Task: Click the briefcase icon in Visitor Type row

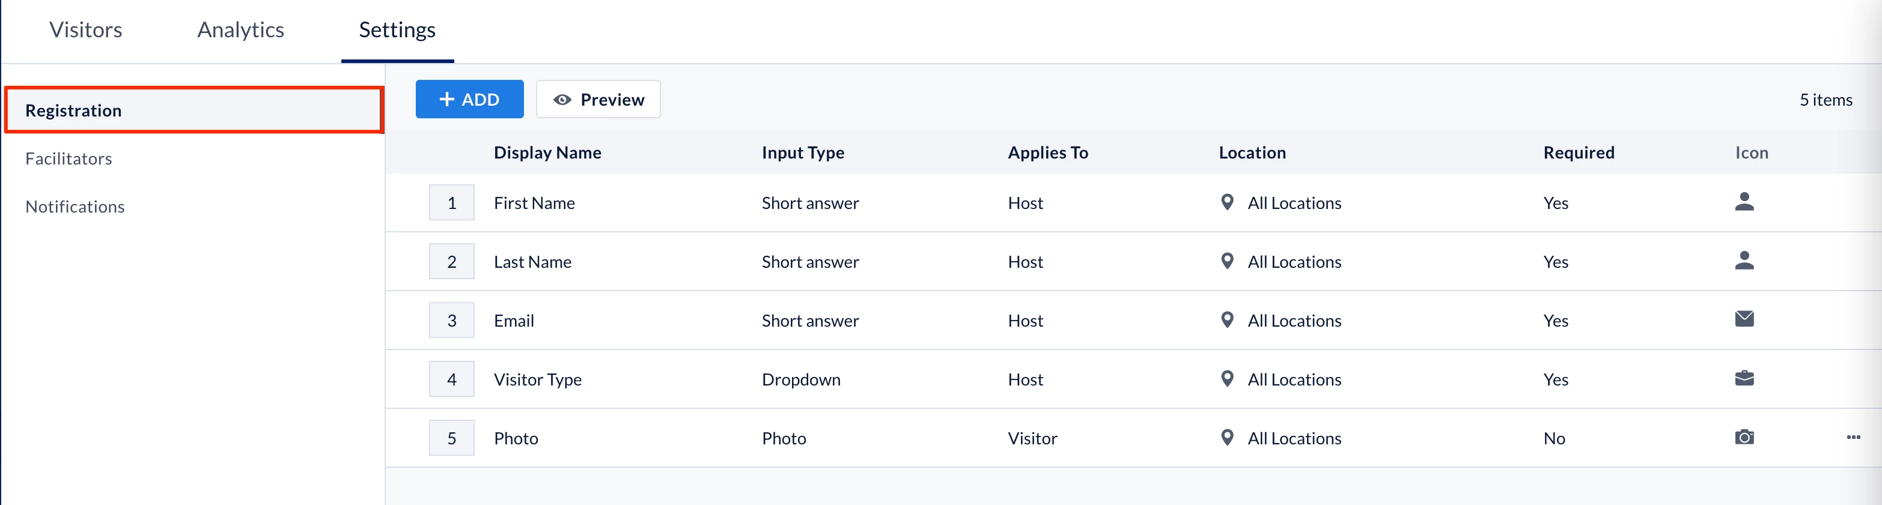Action: point(1744,379)
